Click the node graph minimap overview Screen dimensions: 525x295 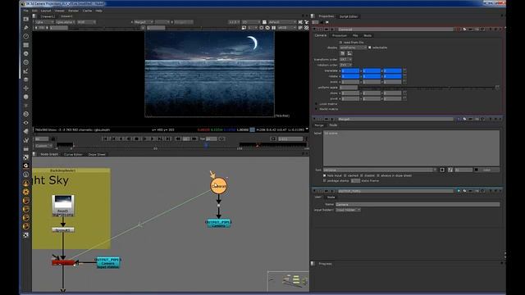[x=288, y=281]
